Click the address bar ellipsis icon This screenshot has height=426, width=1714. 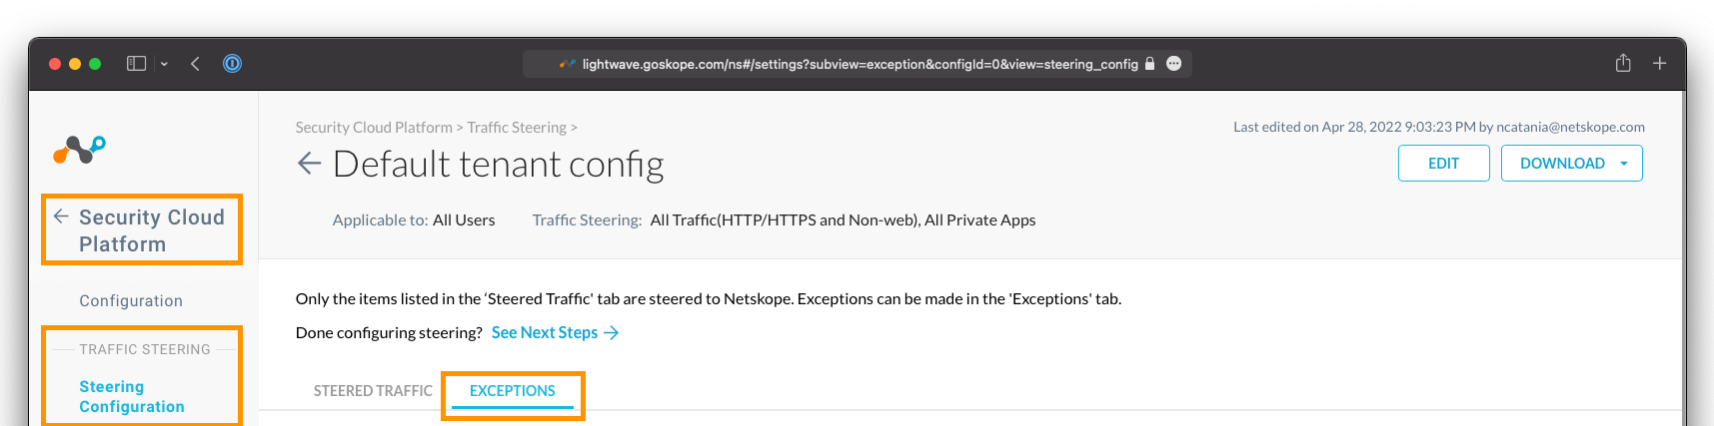1174,64
